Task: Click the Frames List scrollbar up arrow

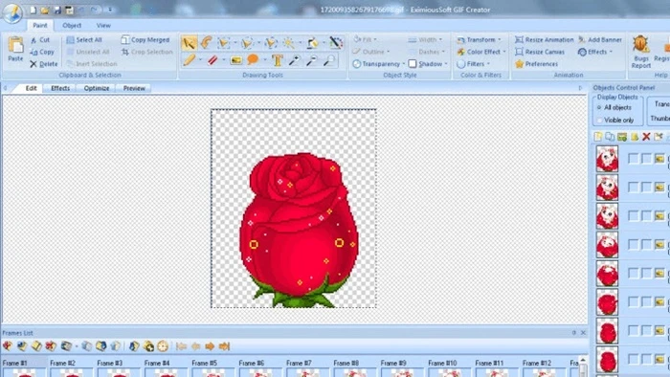Action: tap(582, 361)
